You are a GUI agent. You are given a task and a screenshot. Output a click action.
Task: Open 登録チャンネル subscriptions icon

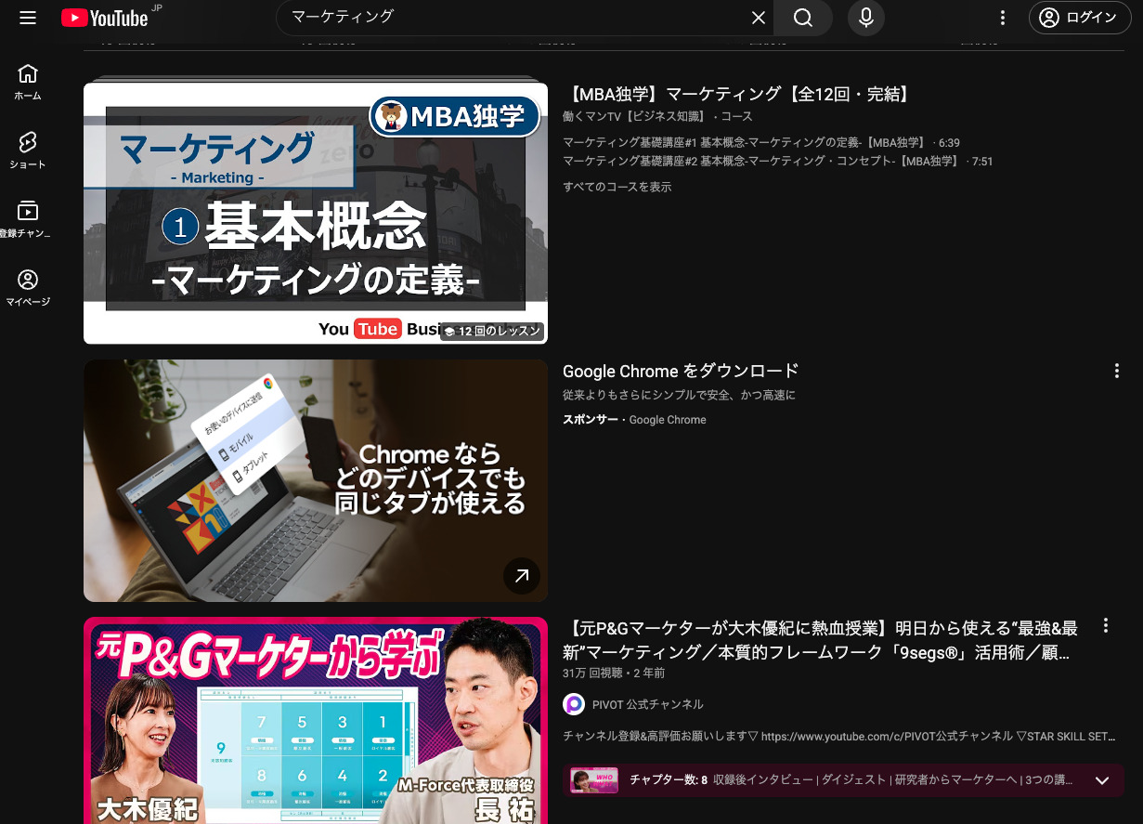28,219
